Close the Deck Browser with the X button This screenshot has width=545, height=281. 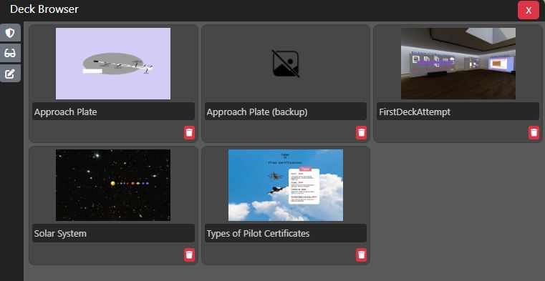[529, 10]
